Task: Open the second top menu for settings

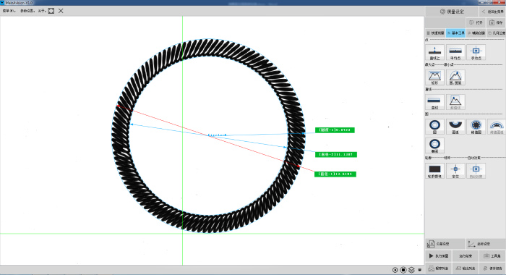Action: (27, 11)
